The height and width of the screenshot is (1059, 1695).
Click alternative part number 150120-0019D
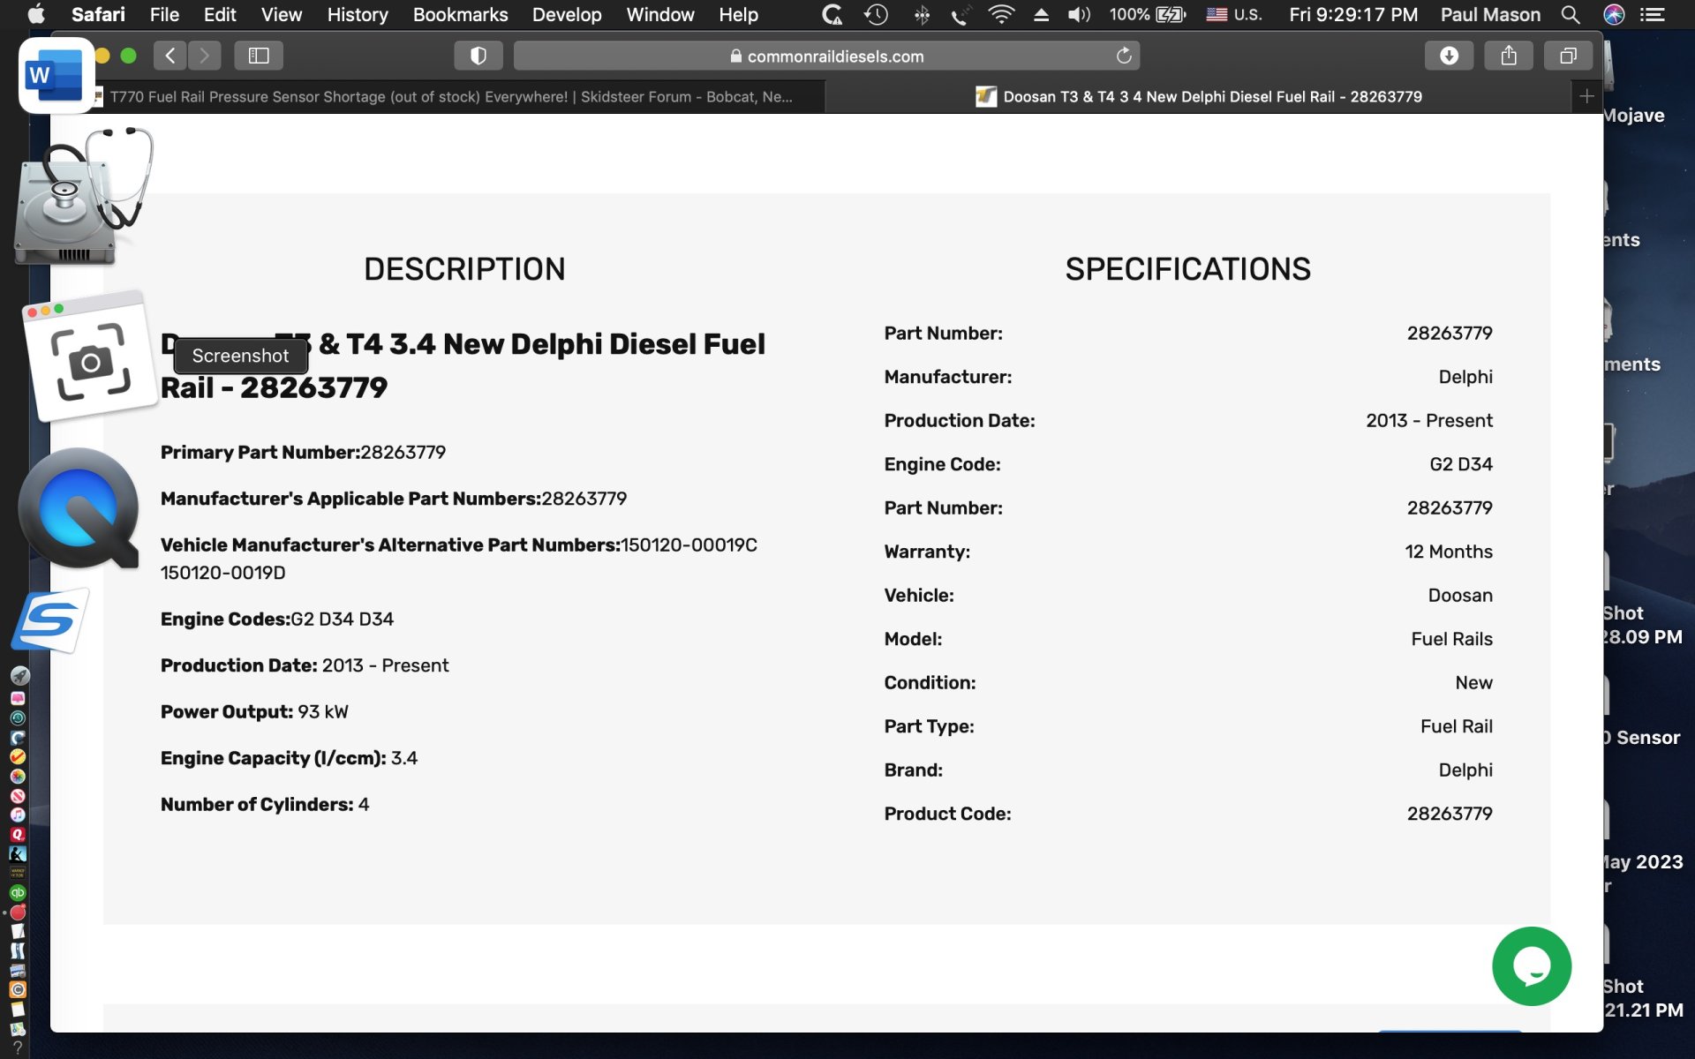click(222, 573)
